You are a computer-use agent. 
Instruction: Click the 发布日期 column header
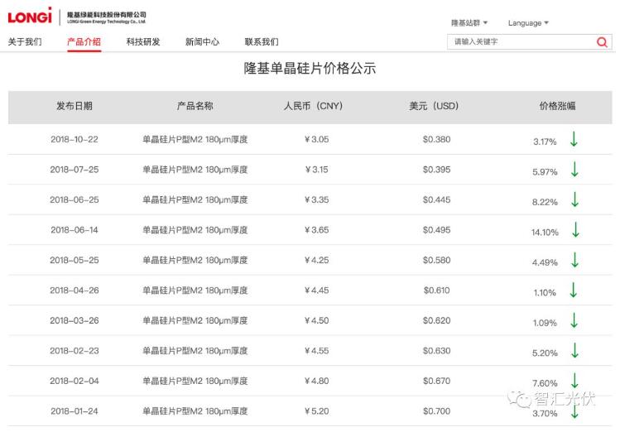pyautogui.click(x=74, y=106)
